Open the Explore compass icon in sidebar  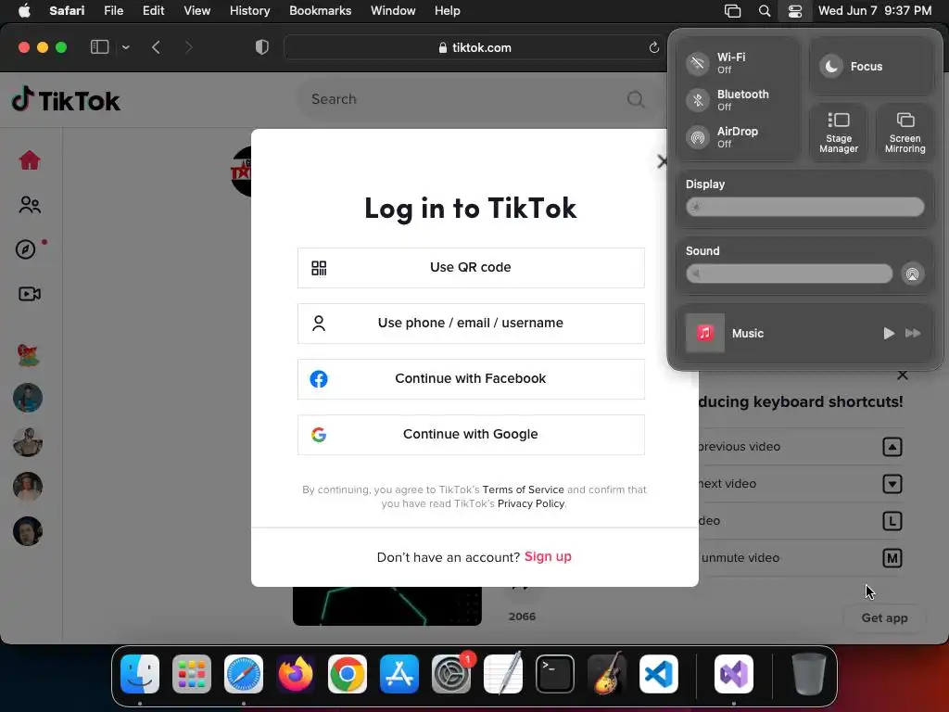click(25, 248)
